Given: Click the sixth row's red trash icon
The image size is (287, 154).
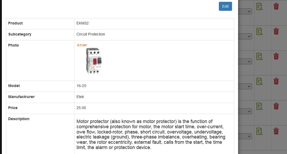Looking at the screenshot, I should tap(276, 131).
